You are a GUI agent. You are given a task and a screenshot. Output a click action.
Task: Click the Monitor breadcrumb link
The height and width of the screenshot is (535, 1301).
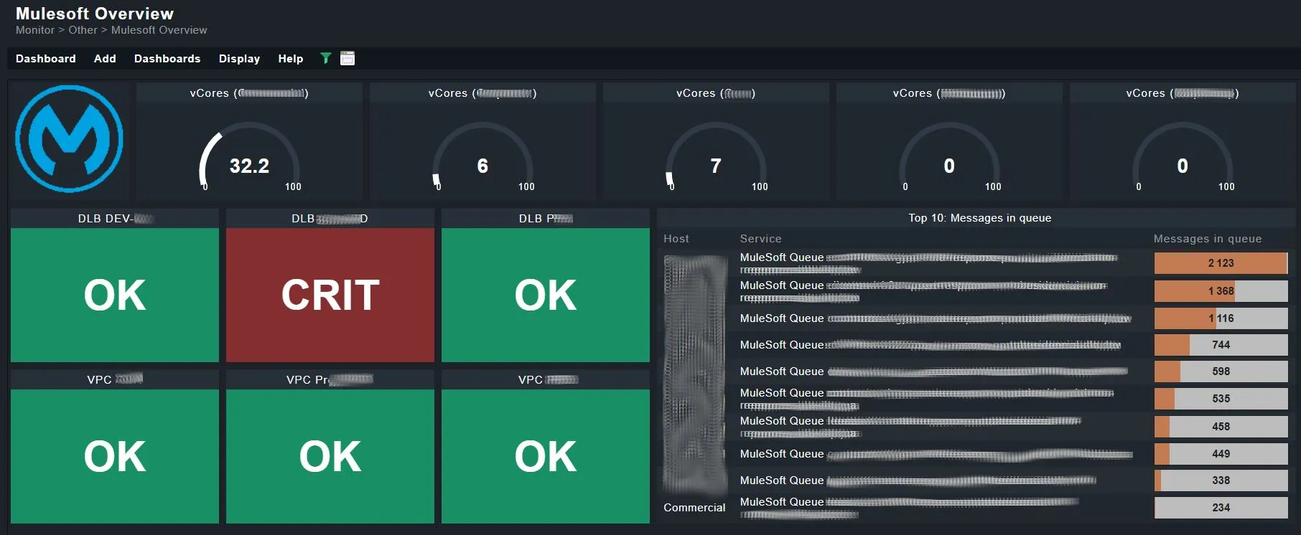35,30
